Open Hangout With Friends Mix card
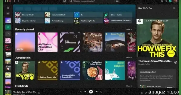This screenshot has width=181, height=95. tap(70, 70)
